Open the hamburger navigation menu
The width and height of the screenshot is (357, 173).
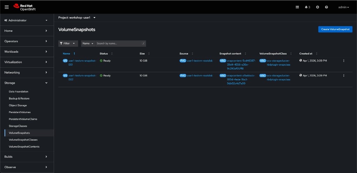[x=7, y=7]
